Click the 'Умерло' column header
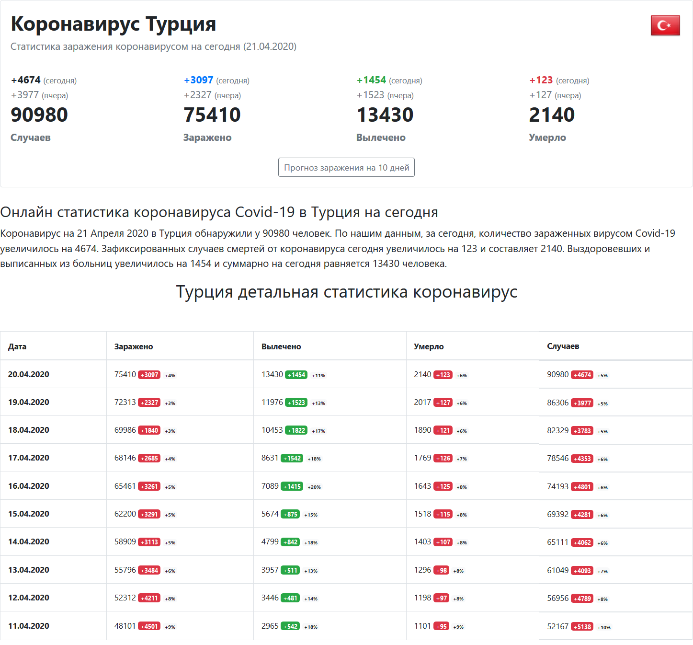Screen dimensions: 693x645 click(429, 346)
